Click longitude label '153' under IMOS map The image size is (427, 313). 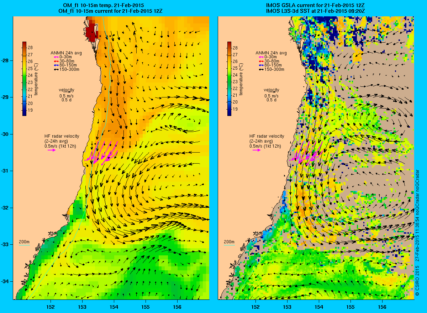point(287,307)
